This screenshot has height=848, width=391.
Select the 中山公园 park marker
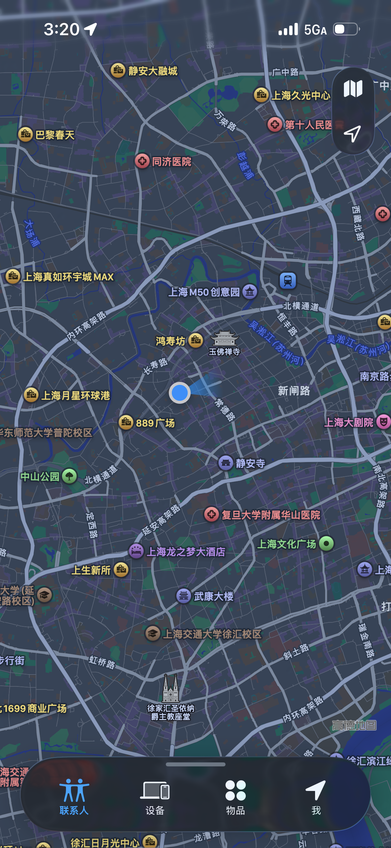click(x=69, y=476)
